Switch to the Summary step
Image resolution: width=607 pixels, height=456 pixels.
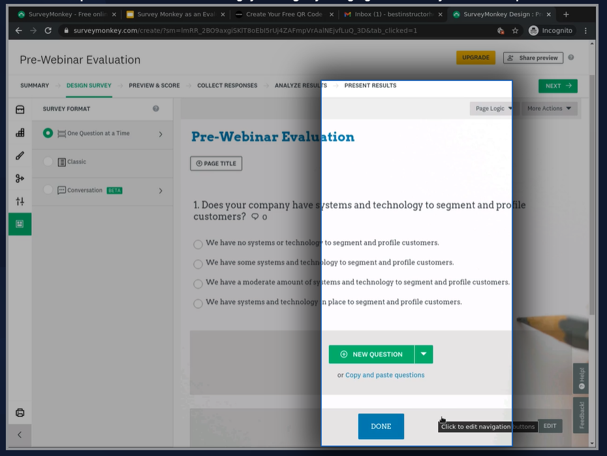(x=35, y=85)
